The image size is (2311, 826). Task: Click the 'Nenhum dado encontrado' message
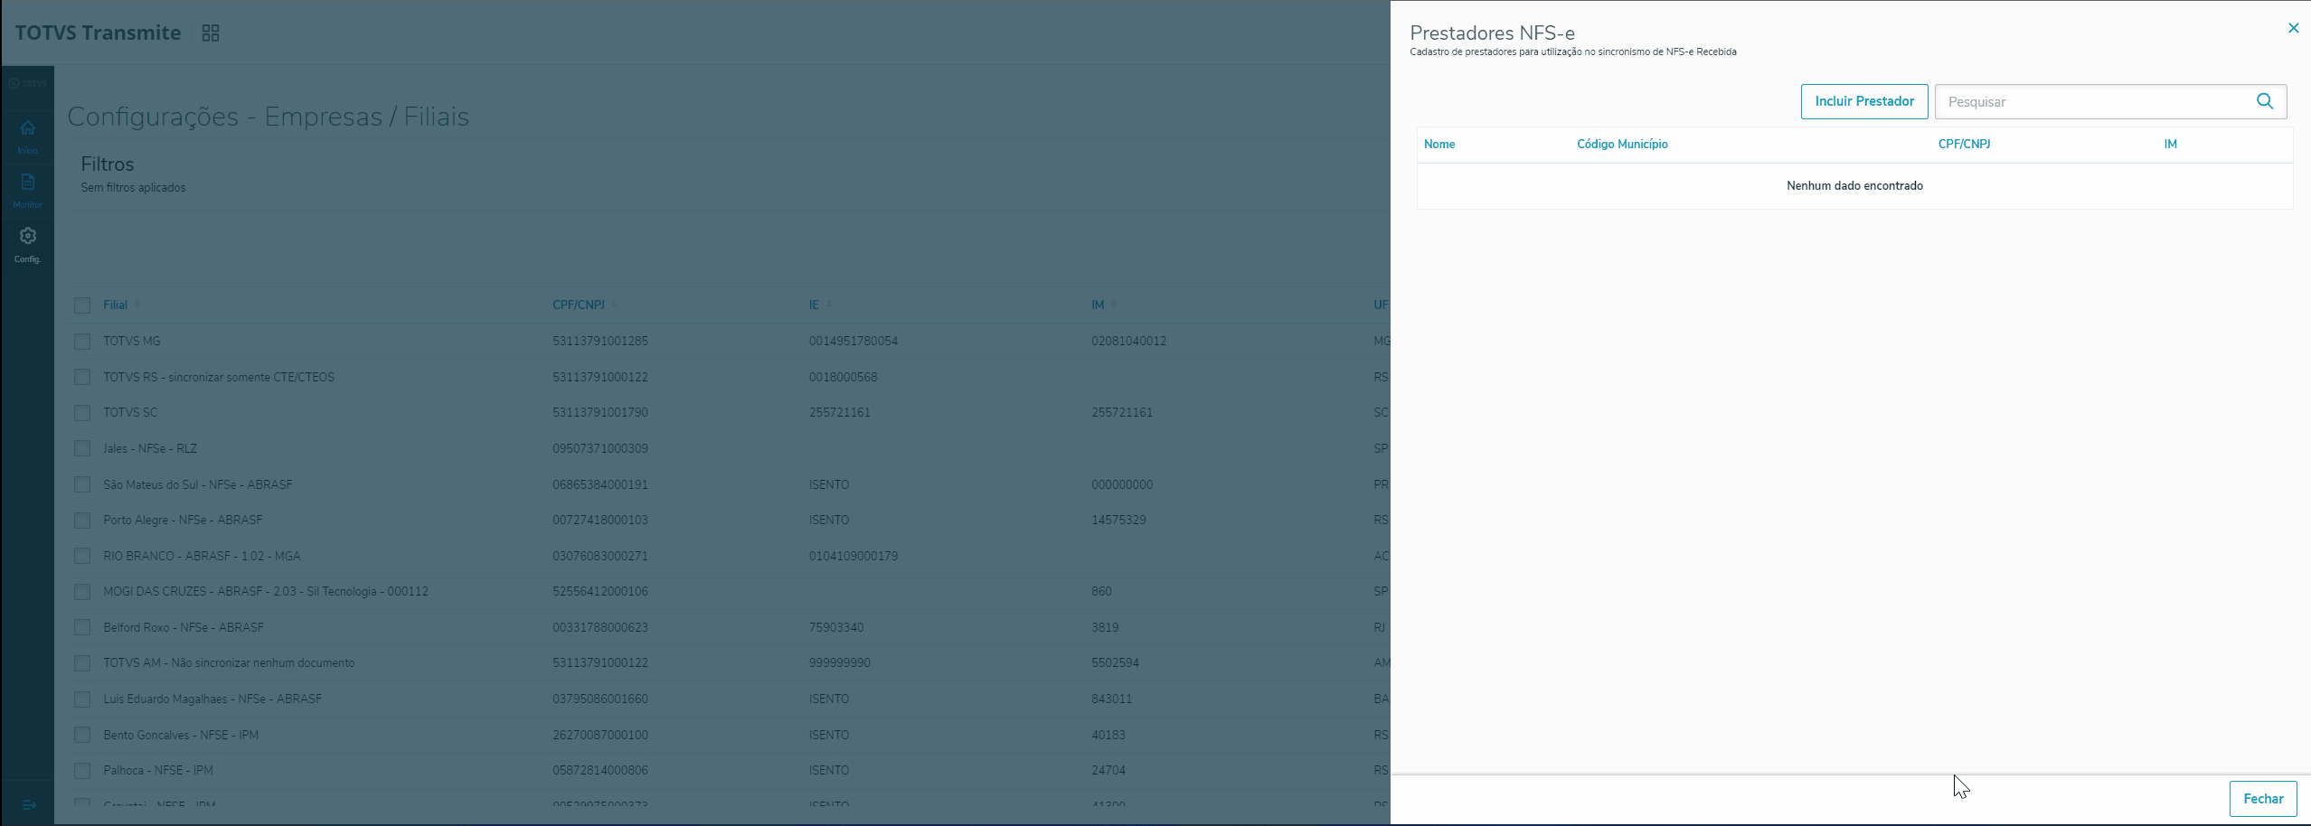tap(1854, 186)
